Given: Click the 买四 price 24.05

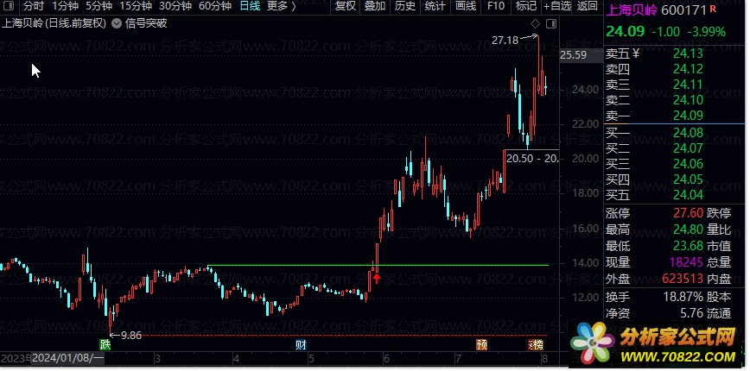Looking at the screenshot, I should tap(688, 179).
